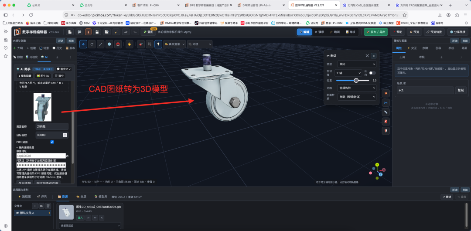
Task: Click the 置入 button on glb asset
Action: point(80,217)
